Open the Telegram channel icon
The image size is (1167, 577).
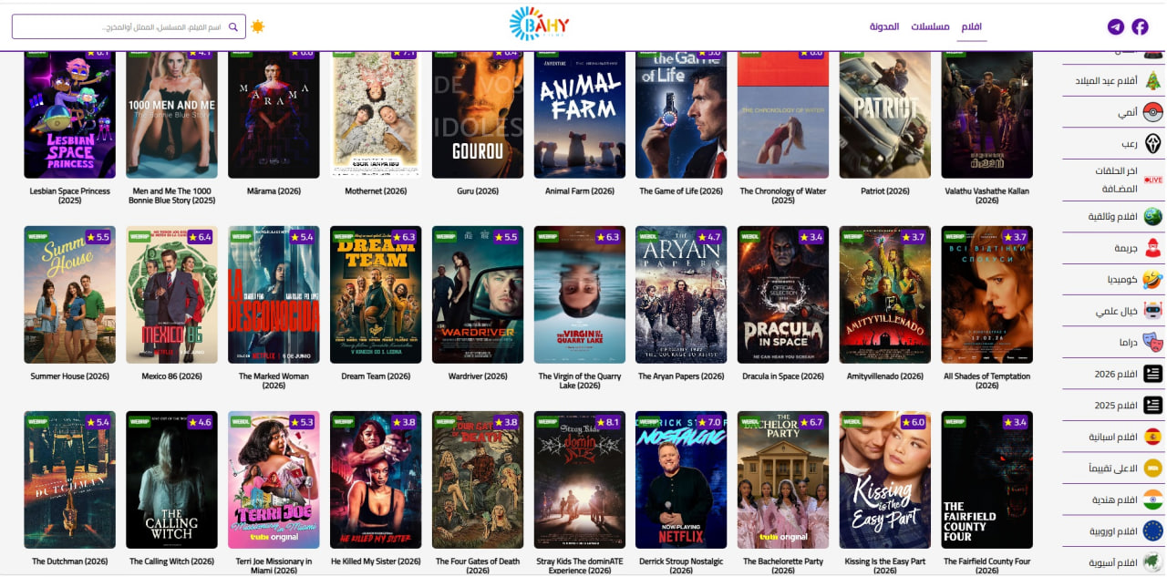(1116, 26)
